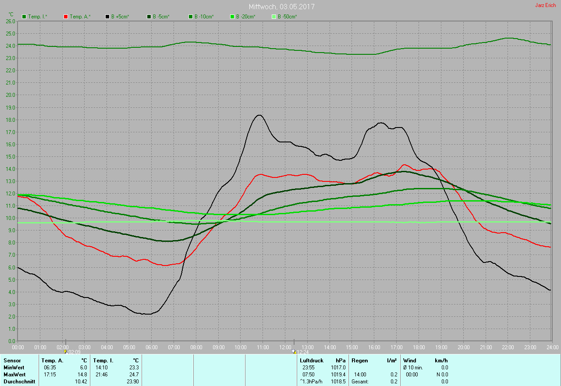Click the B -50cm* legend color swatch

click(274, 17)
